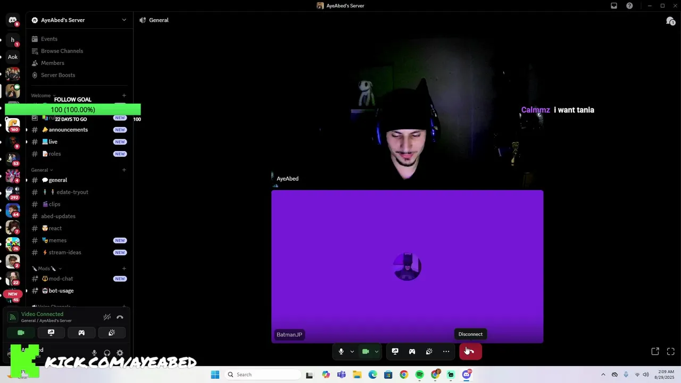Screen dimensions: 681x383
Task: Add channel to Mods category
Action: point(124,269)
